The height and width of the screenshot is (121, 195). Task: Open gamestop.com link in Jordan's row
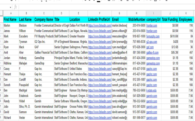(153, 58)
